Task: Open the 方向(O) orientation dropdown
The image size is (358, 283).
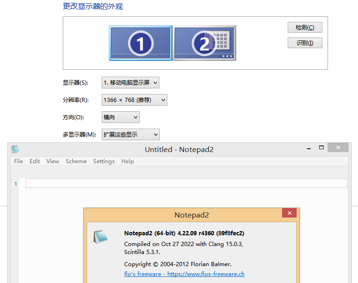Action: point(120,117)
